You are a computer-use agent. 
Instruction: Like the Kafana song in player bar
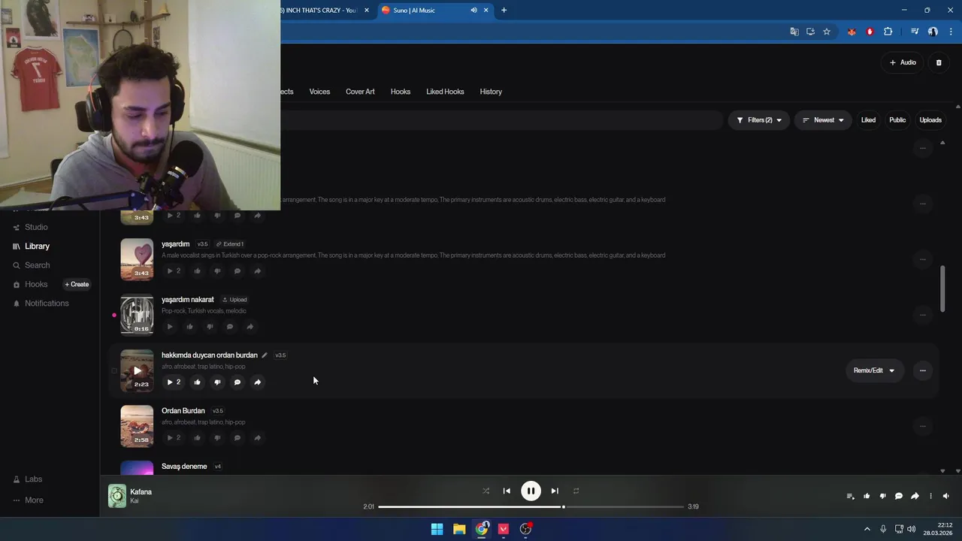pos(867,496)
